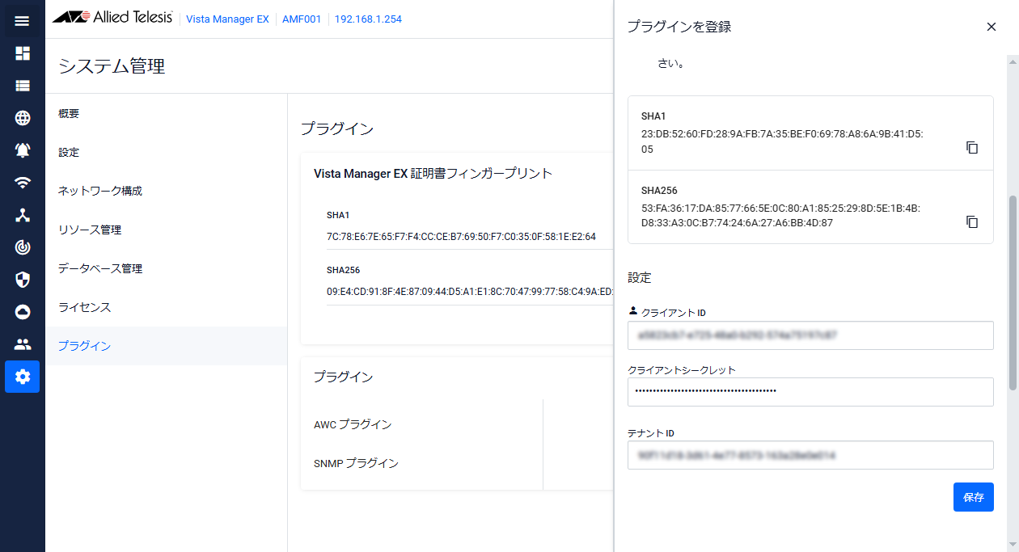Click the 192.168.1.254 address link

coord(368,19)
